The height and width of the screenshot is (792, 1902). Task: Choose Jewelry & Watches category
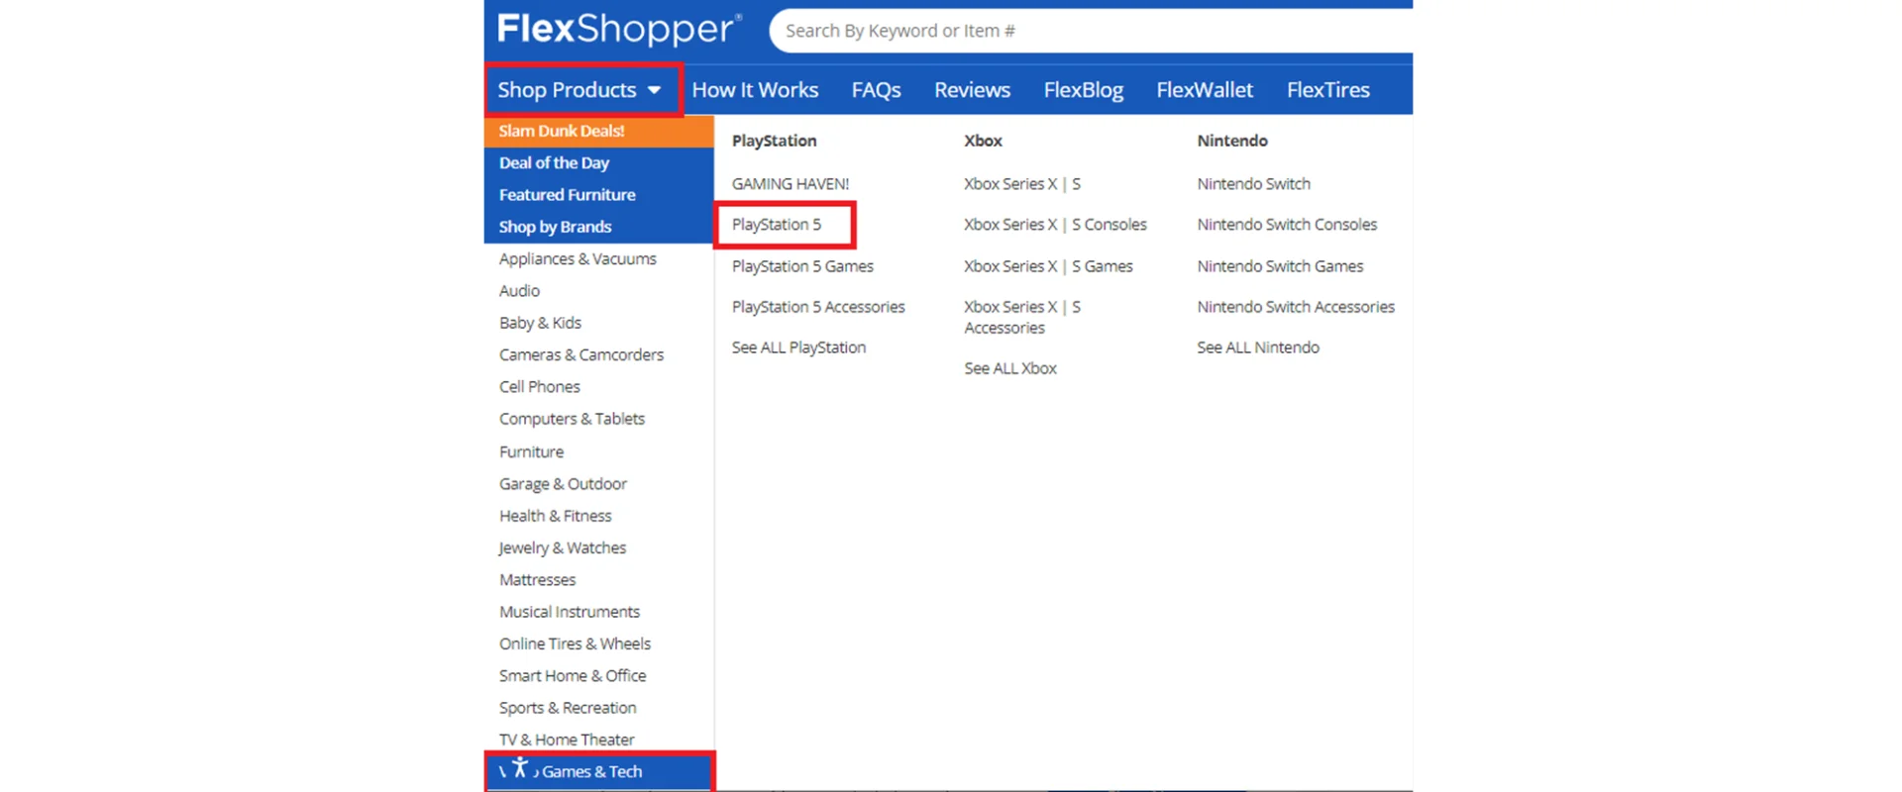[562, 547]
